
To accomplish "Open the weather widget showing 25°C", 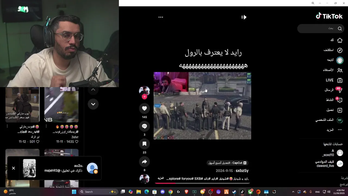I will click(10, 192).
